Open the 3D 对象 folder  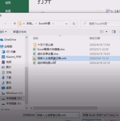tap(9, 52)
